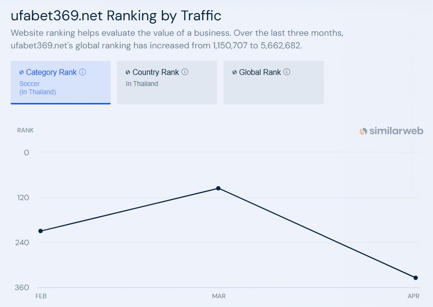
Task: Select the APR data point on chart
Action: pos(416,278)
